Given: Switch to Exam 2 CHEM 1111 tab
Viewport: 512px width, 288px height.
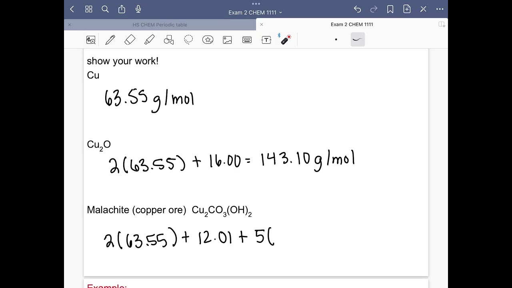Looking at the screenshot, I should tap(352, 24).
